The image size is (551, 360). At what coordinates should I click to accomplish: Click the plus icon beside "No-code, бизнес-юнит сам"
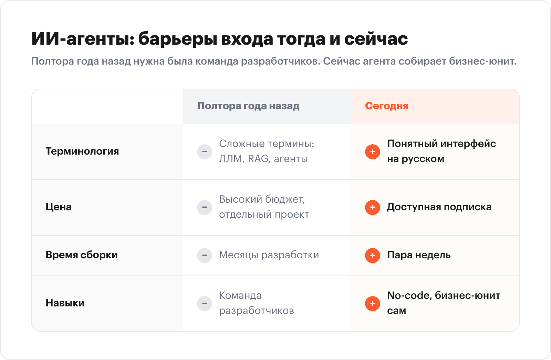coord(373,304)
